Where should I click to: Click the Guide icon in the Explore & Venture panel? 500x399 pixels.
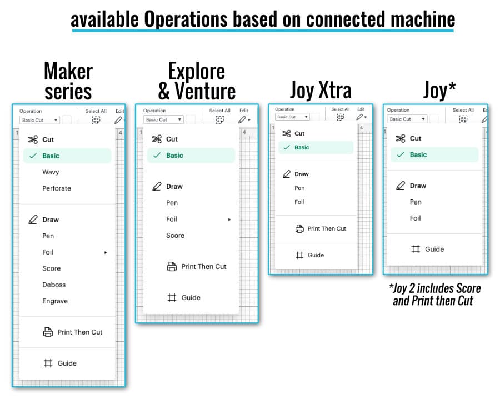[172, 297]
